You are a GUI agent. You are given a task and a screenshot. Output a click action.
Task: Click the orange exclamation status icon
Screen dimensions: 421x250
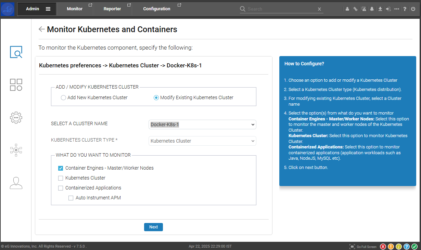pos(391,247)
